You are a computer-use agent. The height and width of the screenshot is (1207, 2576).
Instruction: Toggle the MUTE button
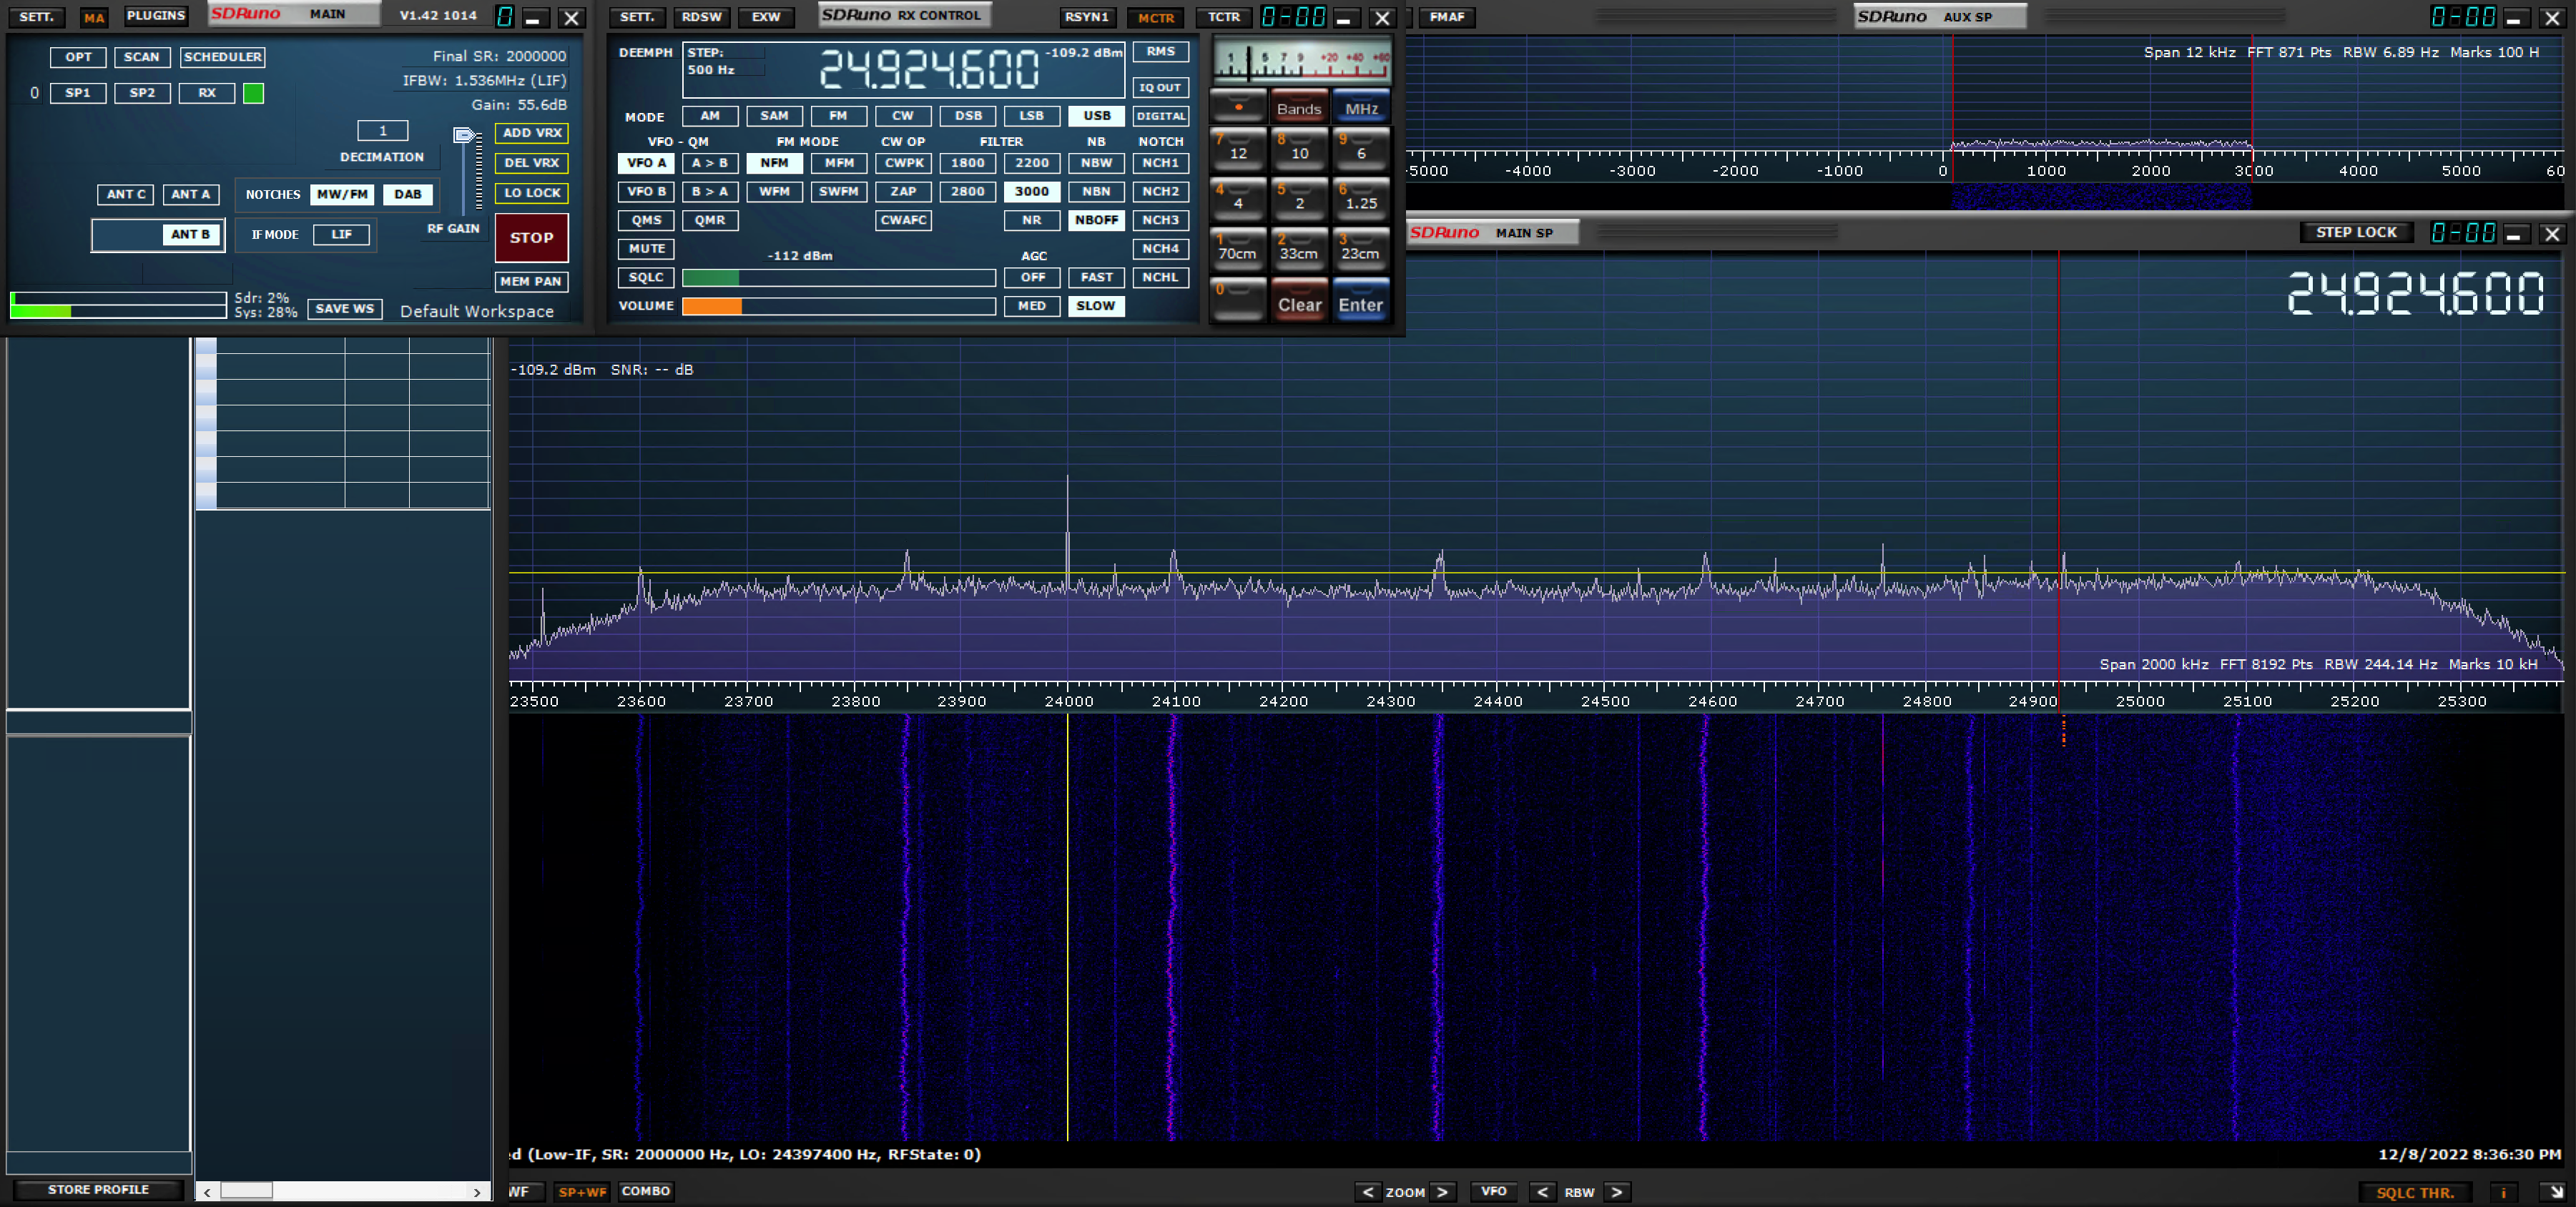646,248
